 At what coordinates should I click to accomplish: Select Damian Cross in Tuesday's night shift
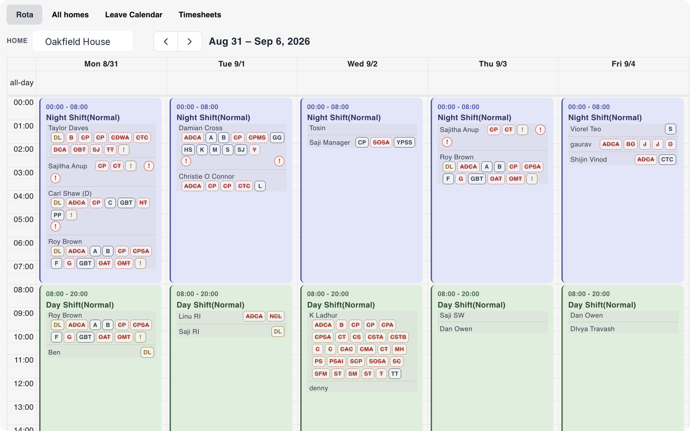coord(201,128)
